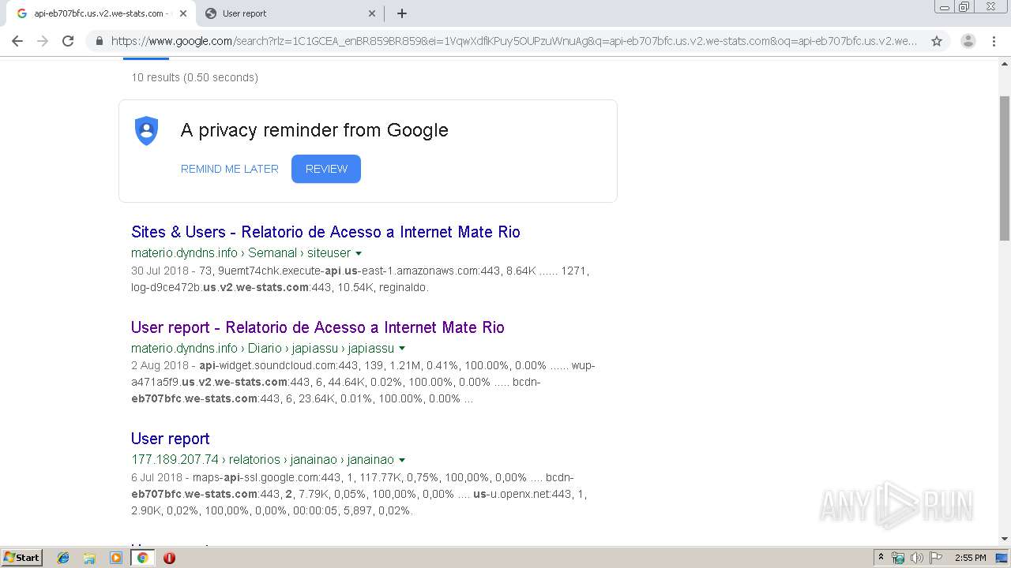
Task: Click the Review privacy button
Action: click(x=326, y=169)
